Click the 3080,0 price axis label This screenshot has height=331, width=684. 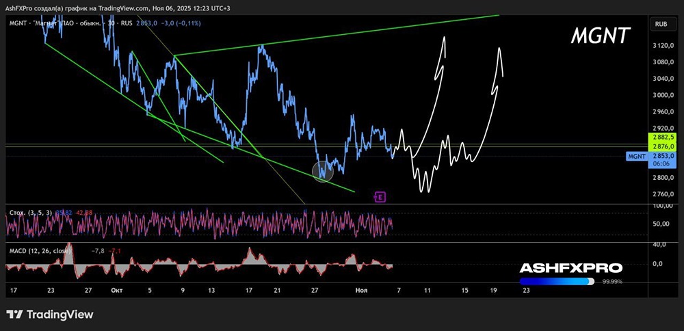click(x=663, y=62)
